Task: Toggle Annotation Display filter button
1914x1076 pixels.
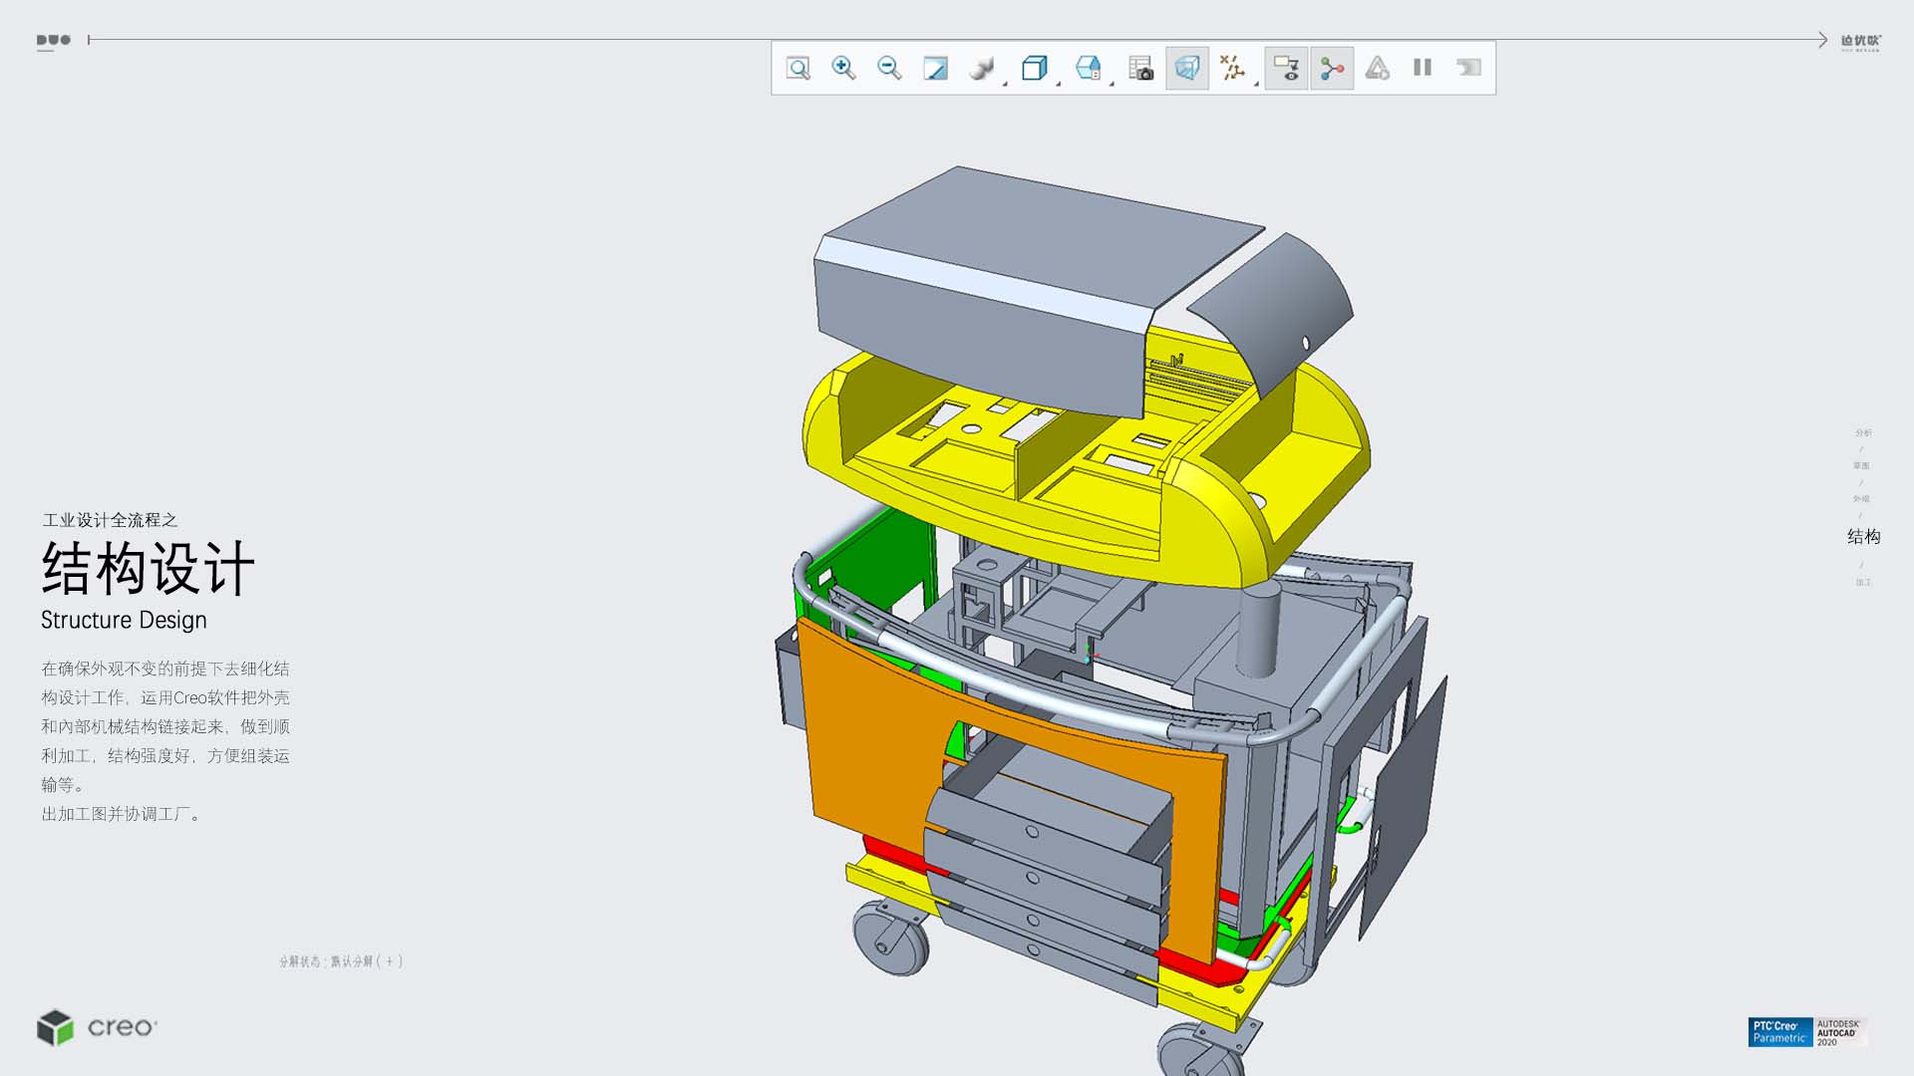Action: click(1286, 68)
